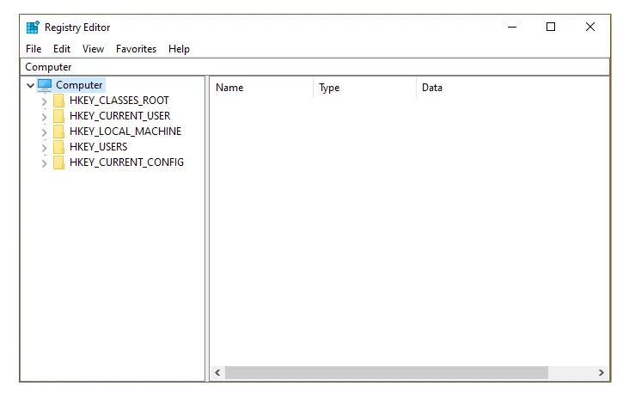The image size is (635, 398).
Task: Select HKEY_LOCAL_MACHINE label in tree
Action: (x=125, y=132)
